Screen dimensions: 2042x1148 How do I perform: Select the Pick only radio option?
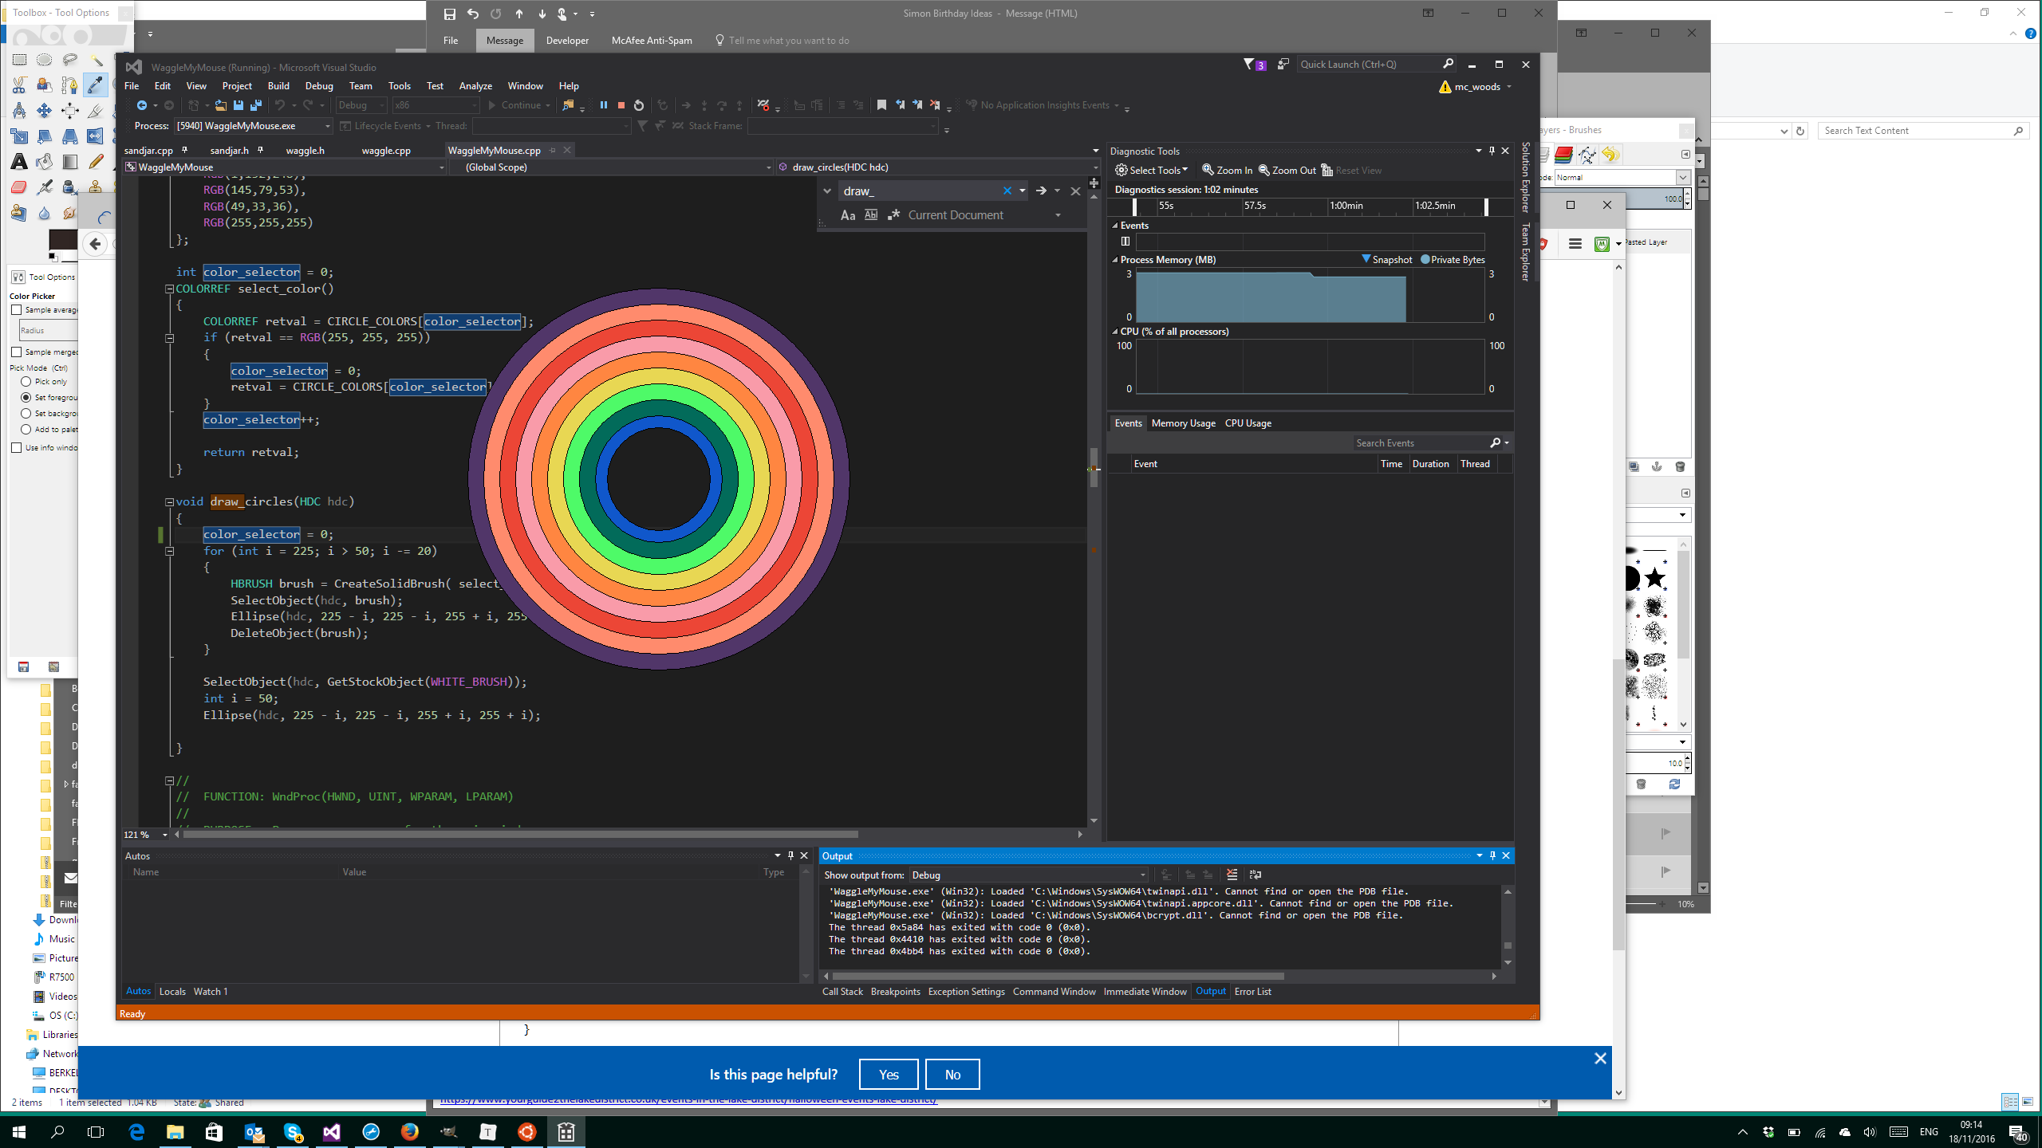(x=26, y=382)
